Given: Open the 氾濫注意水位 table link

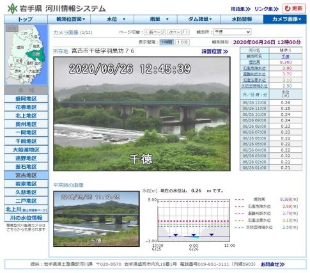Looking at the screenshot, I should click(254, 80).
